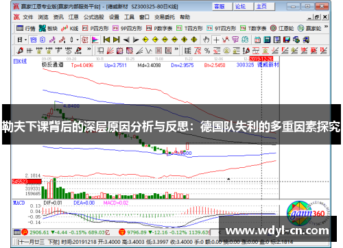Click the DEA=0.00 value
Screen dimensions: 343x248
tap(84, 203)
